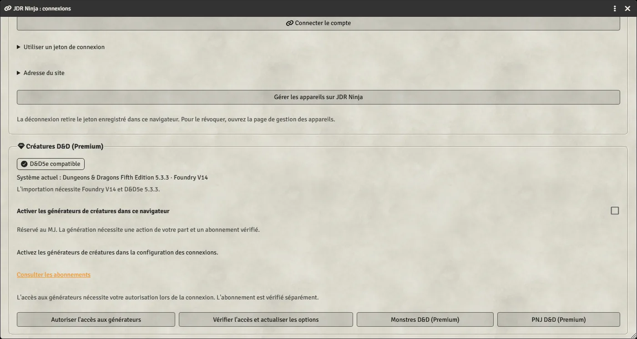Enable creature generators checkbox

615,211
